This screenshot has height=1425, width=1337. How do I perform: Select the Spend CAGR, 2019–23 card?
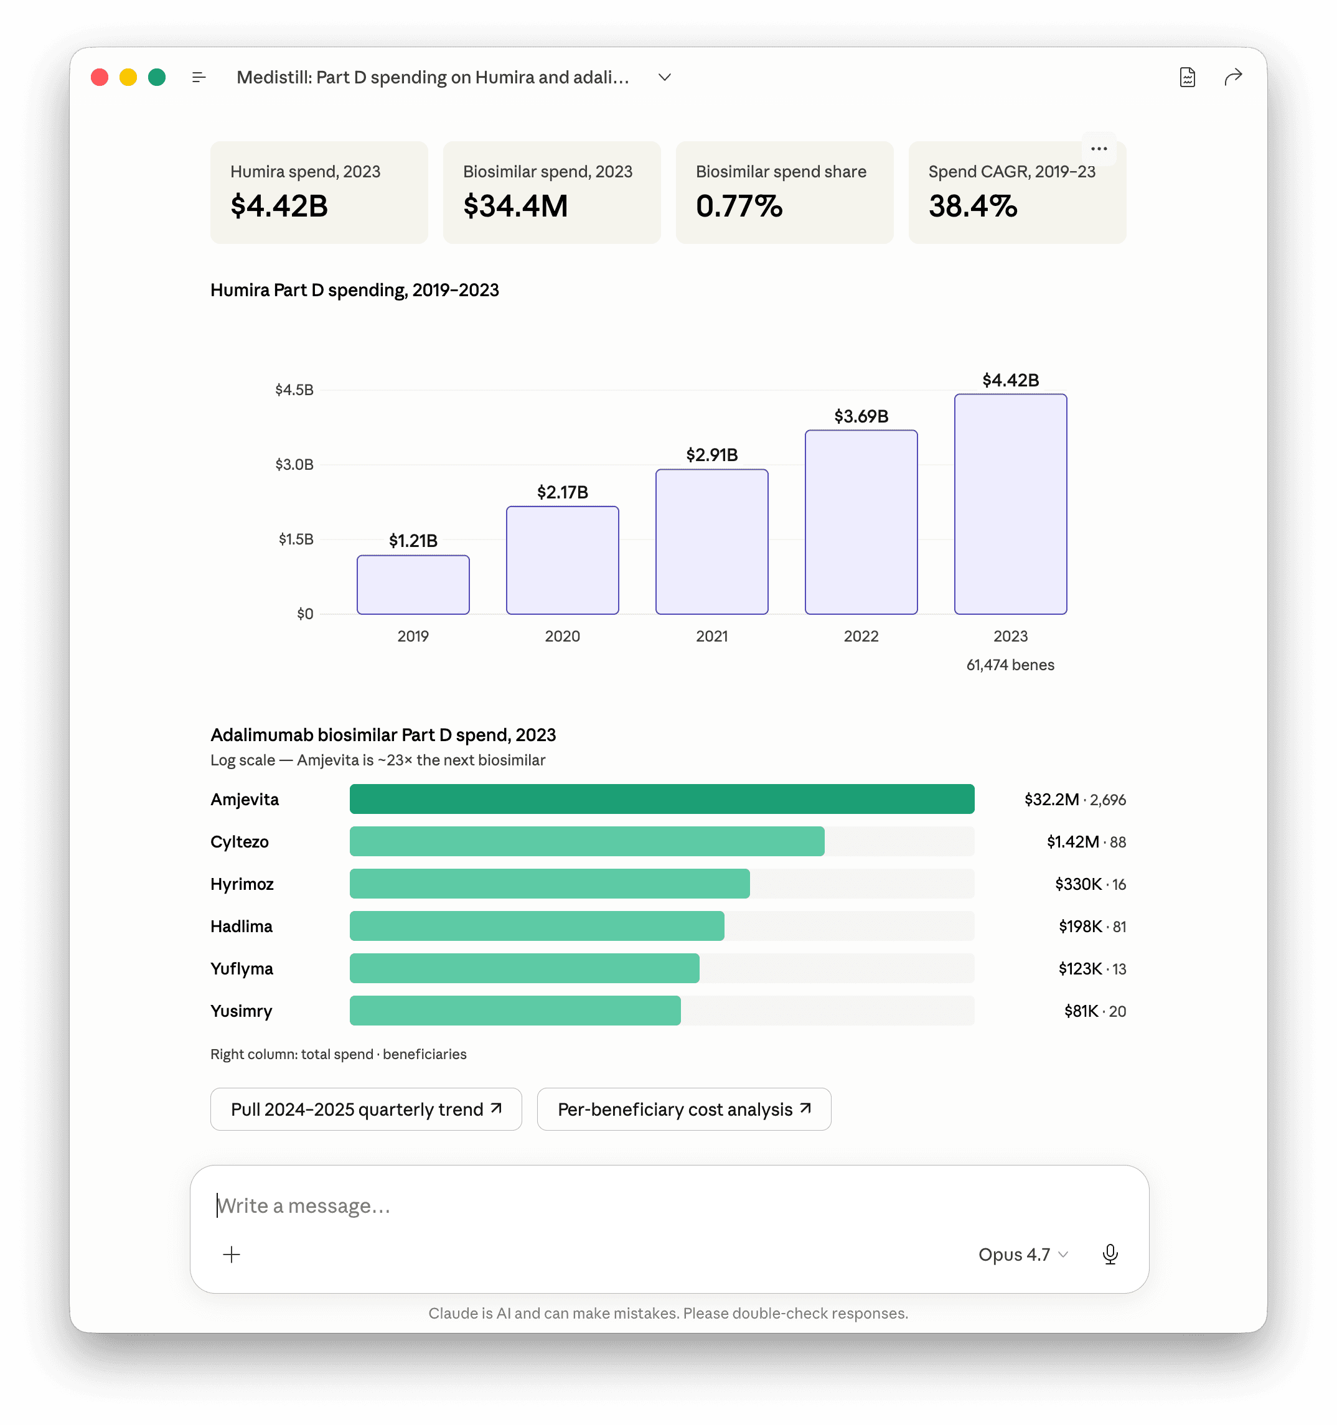pyautogui.click(x=1017, y=192)
